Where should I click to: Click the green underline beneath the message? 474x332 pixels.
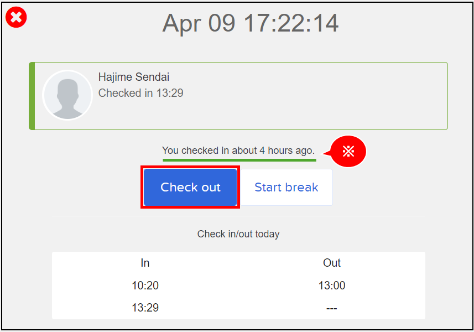click(239, 160)
